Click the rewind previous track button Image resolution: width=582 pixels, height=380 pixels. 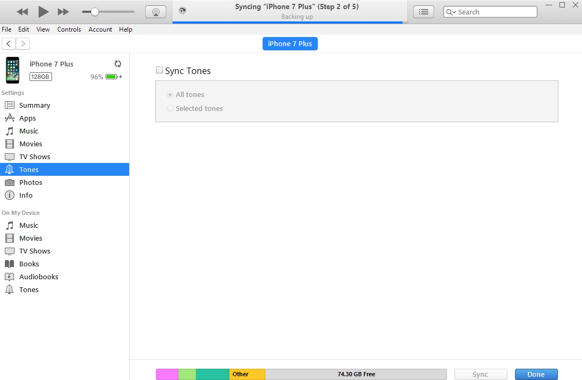[x=23, y=12]
